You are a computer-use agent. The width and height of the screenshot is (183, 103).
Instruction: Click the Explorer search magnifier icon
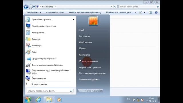coord(158,7)
